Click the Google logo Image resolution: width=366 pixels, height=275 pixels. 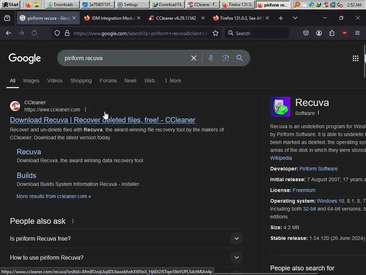point(25,58)
